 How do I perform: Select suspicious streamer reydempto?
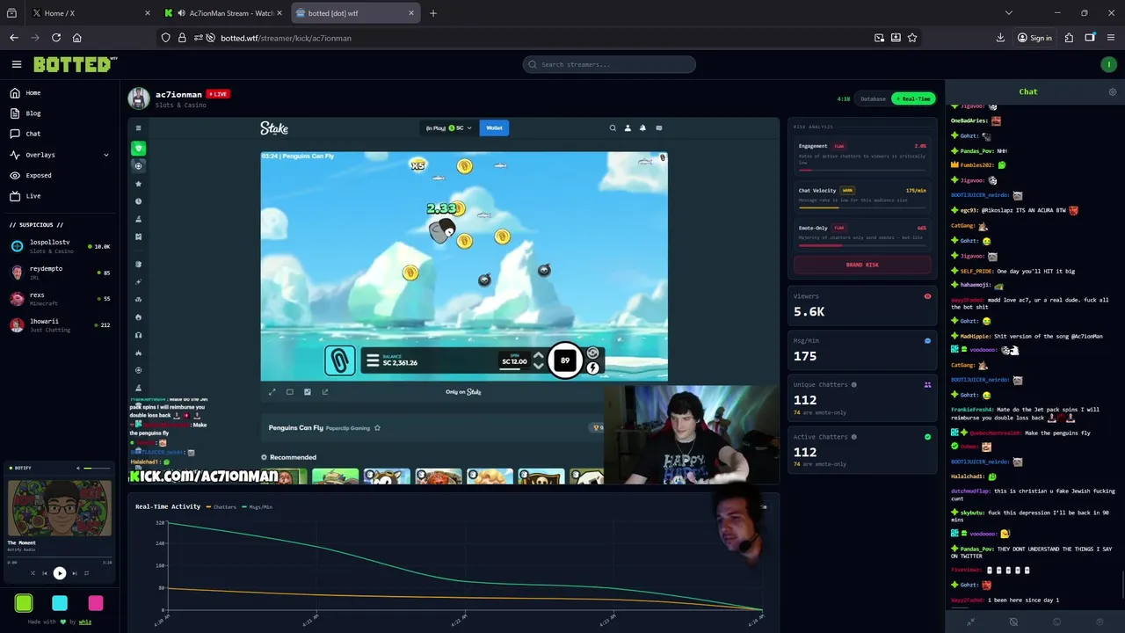60,273
